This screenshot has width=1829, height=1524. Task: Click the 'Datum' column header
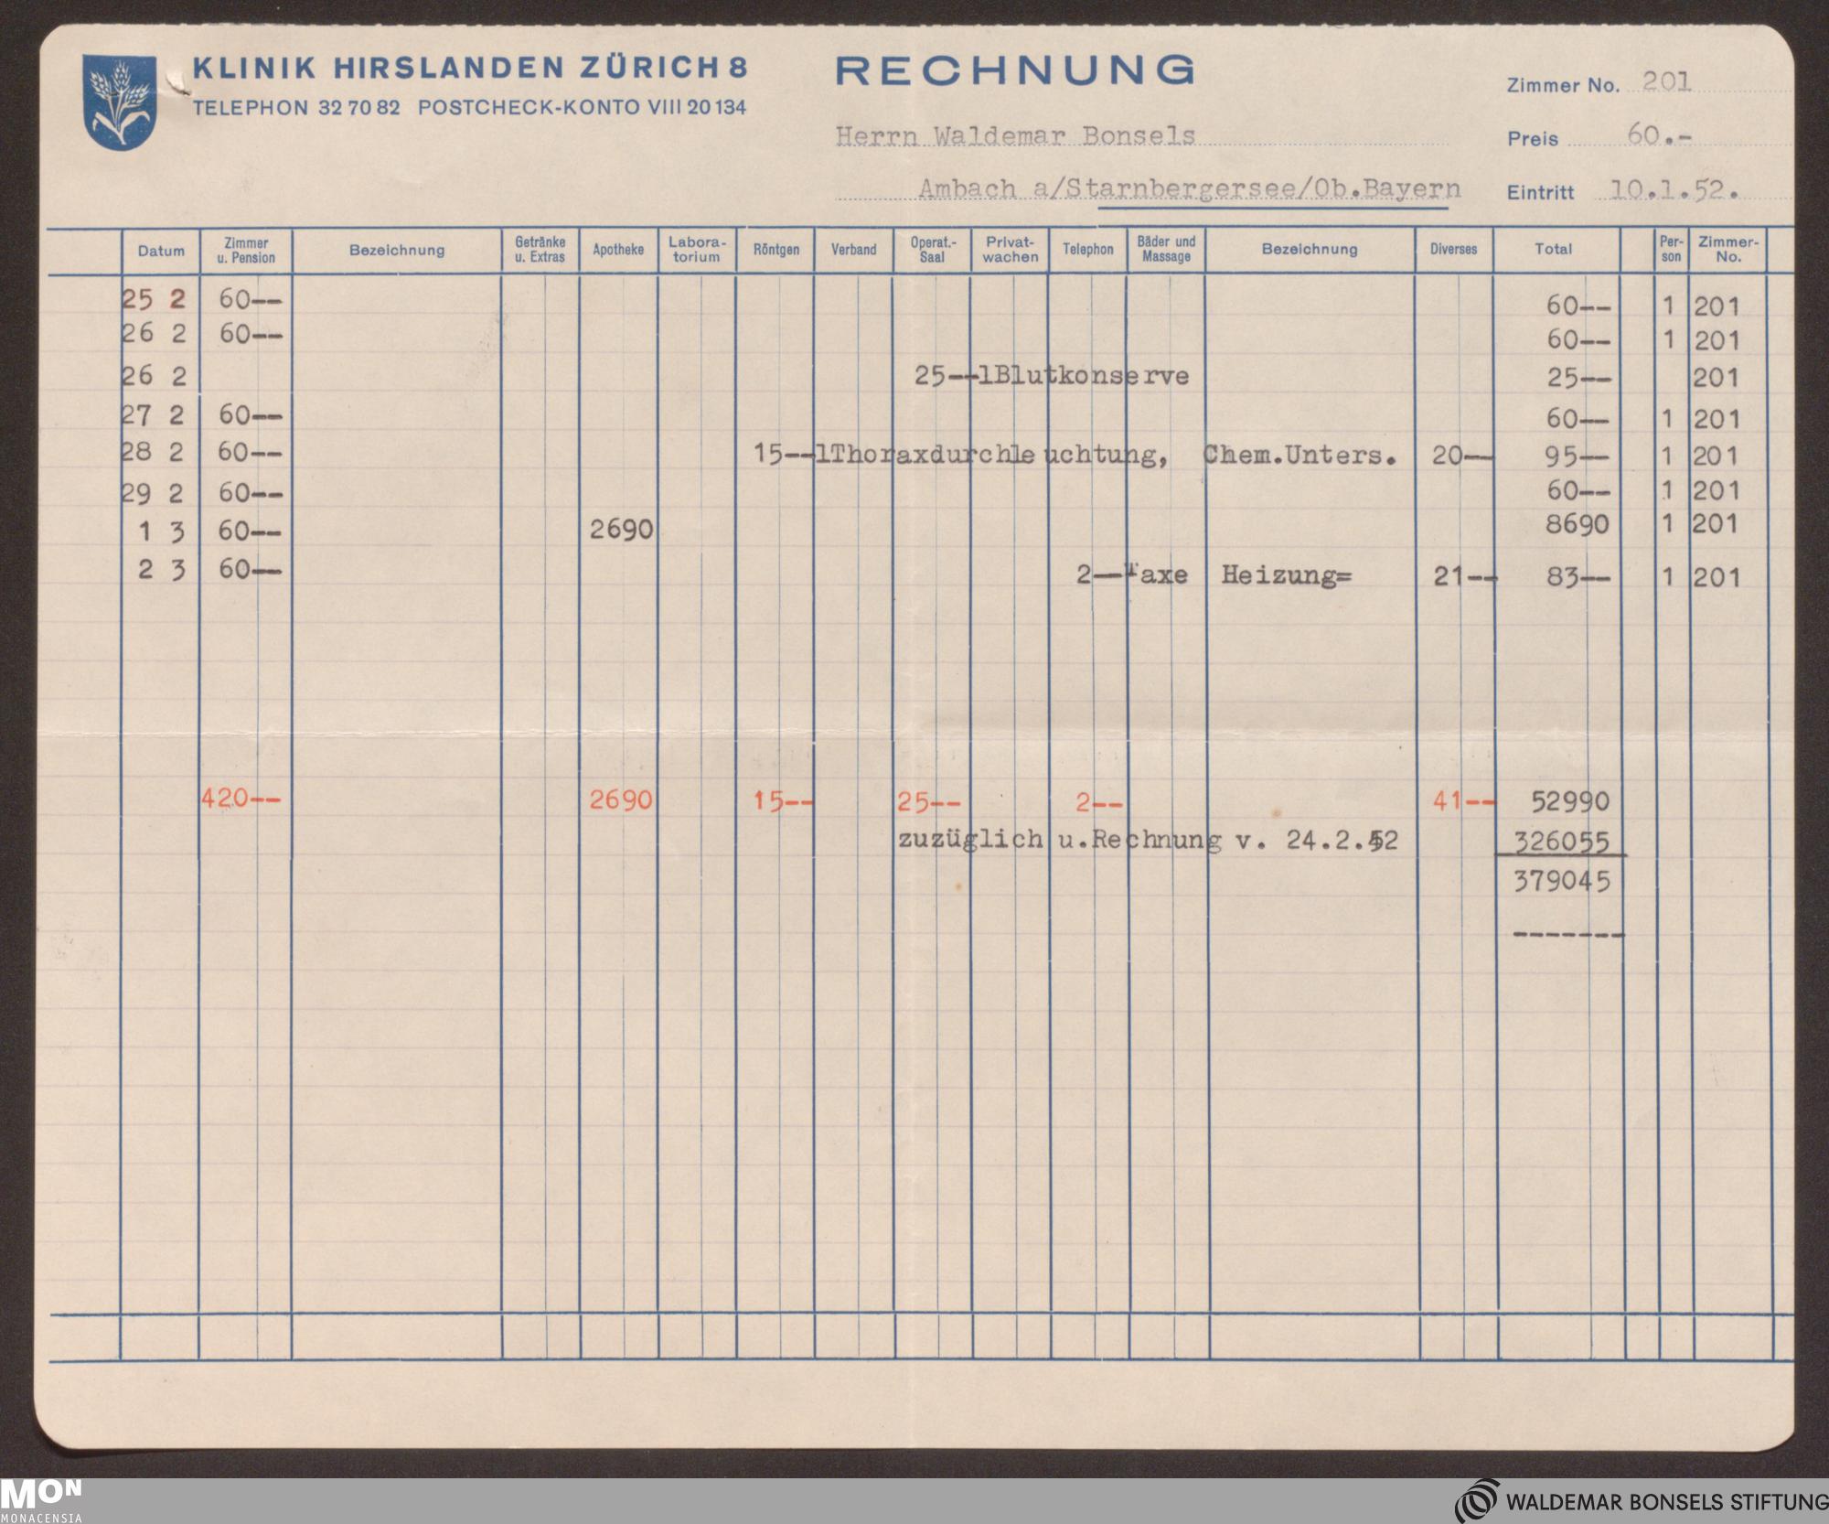pos(161,251)
